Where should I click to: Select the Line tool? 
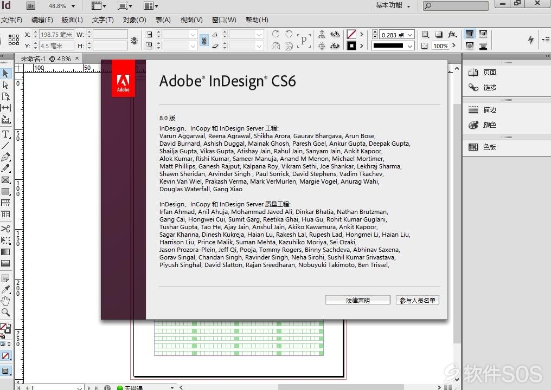pyautogui.click(x=5, y=146)
